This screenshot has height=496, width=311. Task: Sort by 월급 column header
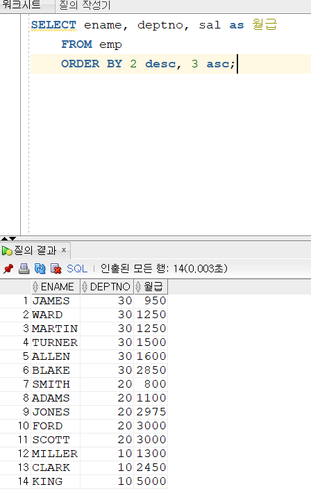coord(151,287)
